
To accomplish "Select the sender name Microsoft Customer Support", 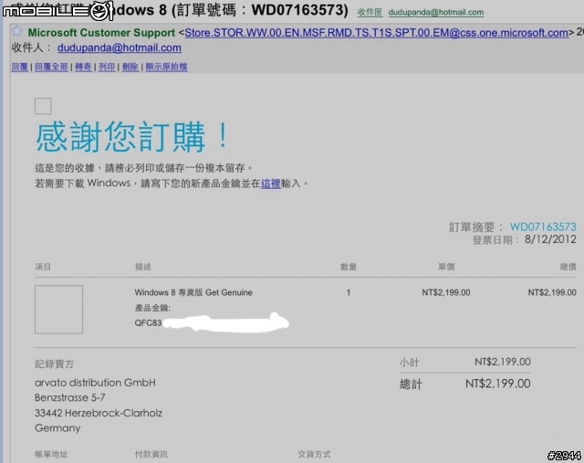I will (101, 33).
